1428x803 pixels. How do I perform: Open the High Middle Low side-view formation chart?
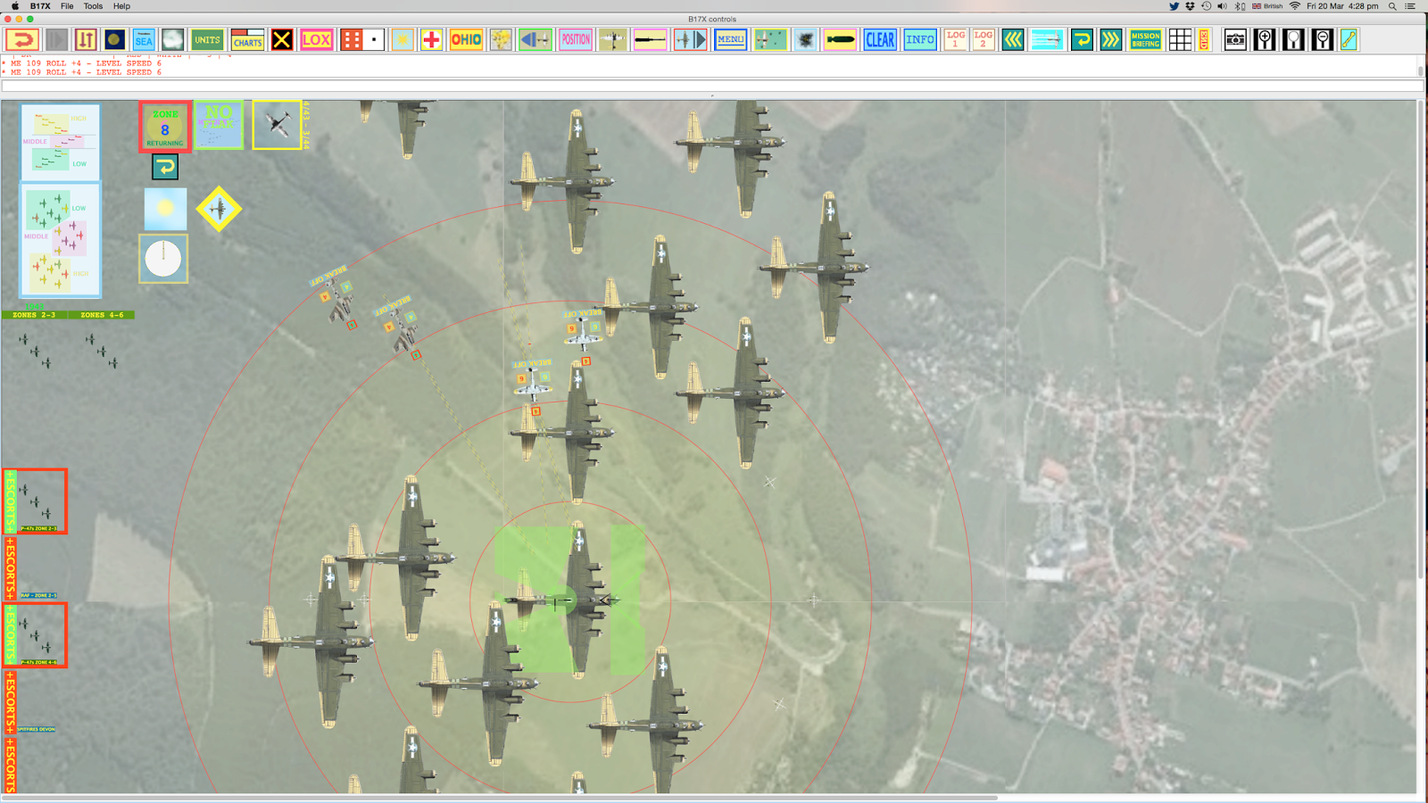pos(61,142)
